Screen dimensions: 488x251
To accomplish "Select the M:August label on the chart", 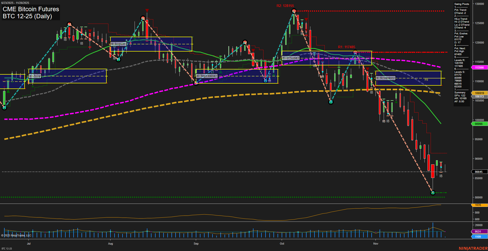I will coord(118,44).
